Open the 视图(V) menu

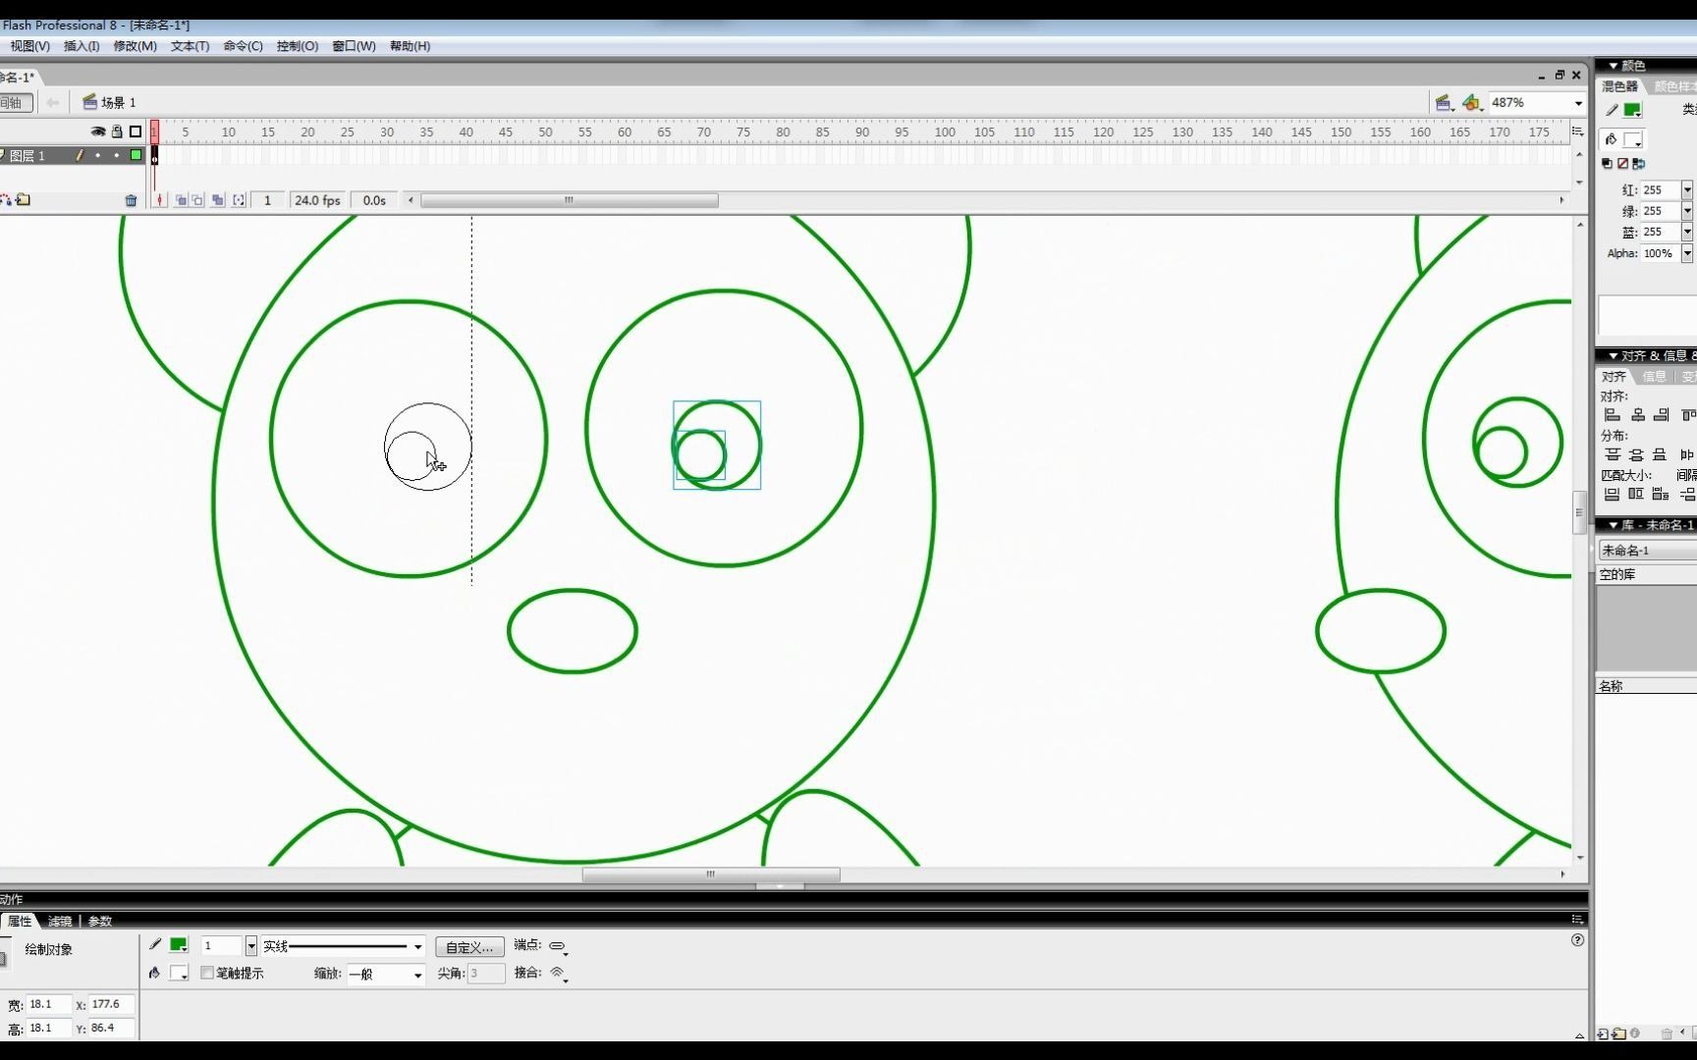(x=29, y=46)
